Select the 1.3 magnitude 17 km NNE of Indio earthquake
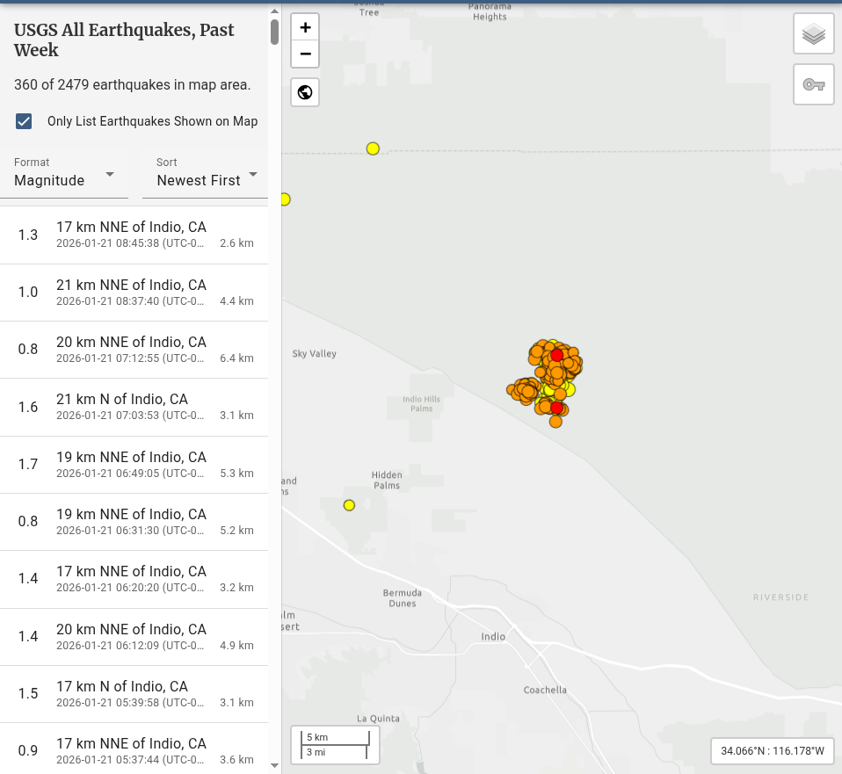842x774 pixels. click(134, 235)
